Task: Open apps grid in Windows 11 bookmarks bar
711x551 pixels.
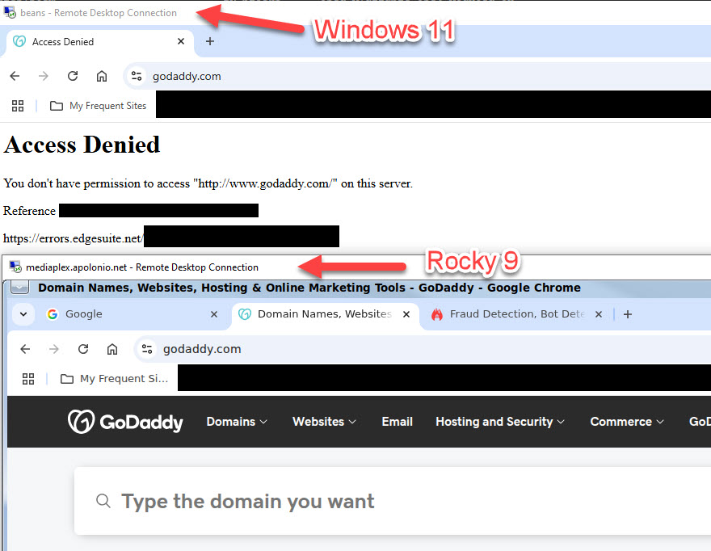Action: tap(18, 106)
